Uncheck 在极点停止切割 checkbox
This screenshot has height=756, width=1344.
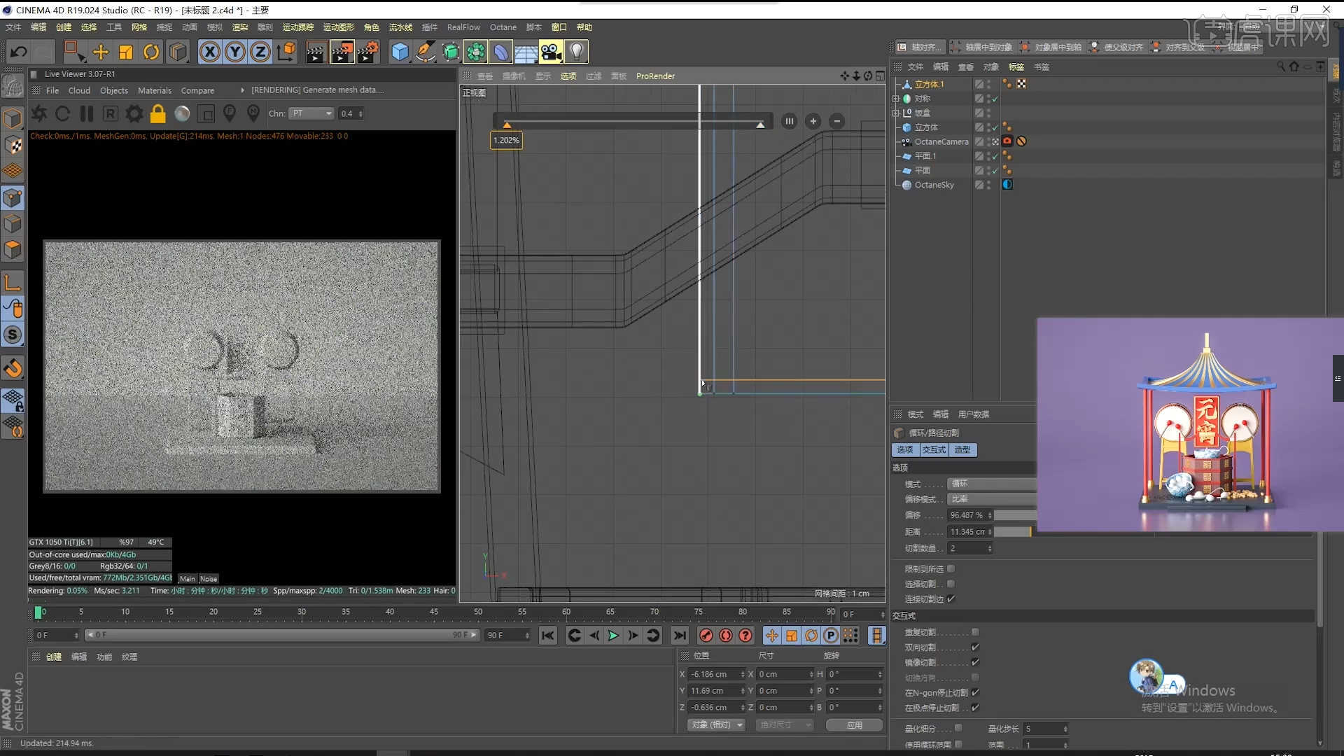point(975,708)
